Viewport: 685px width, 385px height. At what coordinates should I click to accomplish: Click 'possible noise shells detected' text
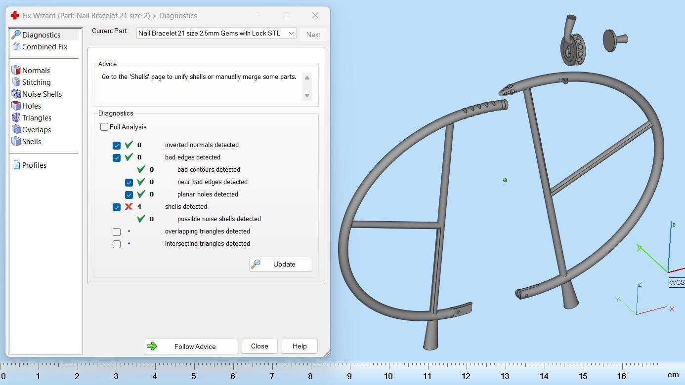click(x=219, y=219)
